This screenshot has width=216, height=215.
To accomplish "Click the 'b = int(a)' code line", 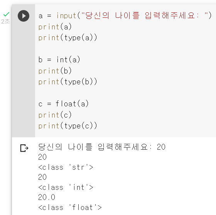I will (x=59, y=60).
